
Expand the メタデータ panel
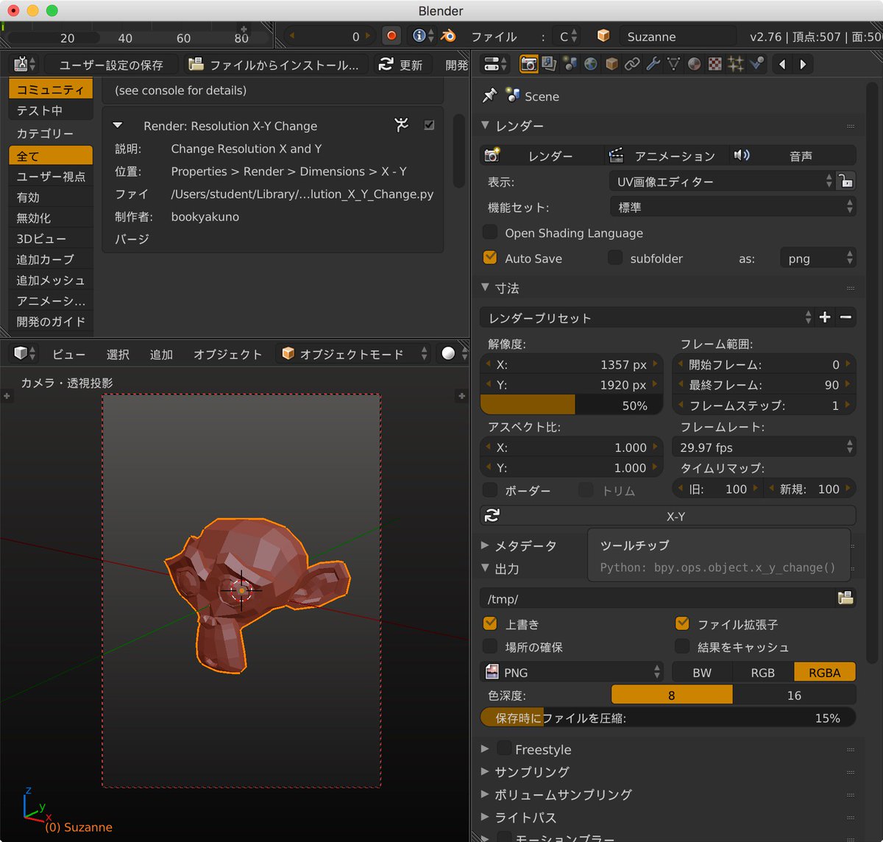point(486,545)
